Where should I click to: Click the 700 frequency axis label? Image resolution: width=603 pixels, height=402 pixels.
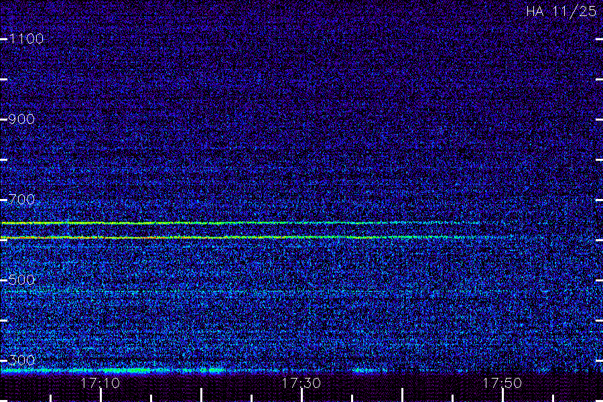[x=21, y=200]
